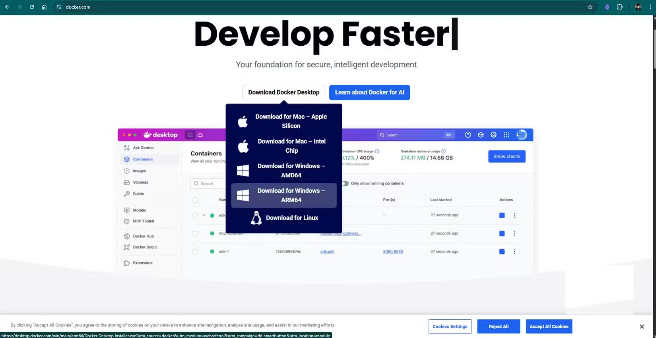This screenshot has height=338, width=656.
Task: Open the three-dot actions menu for adk-1
Action: coord(514,252)
